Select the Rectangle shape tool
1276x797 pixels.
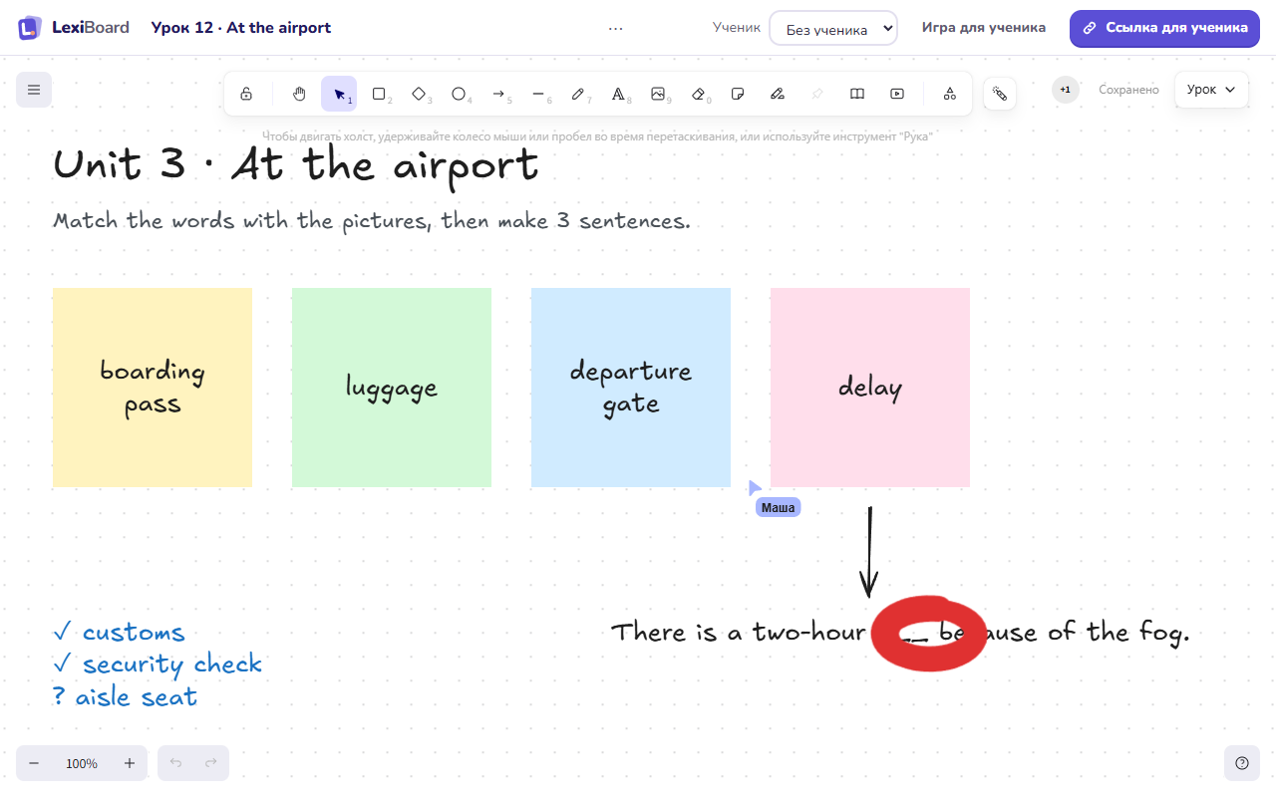click(379, 94)
